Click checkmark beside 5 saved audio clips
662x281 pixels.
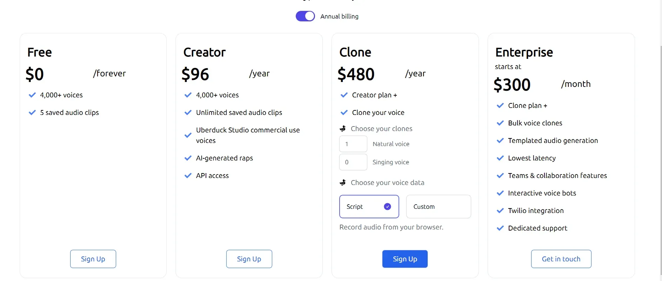32,112
